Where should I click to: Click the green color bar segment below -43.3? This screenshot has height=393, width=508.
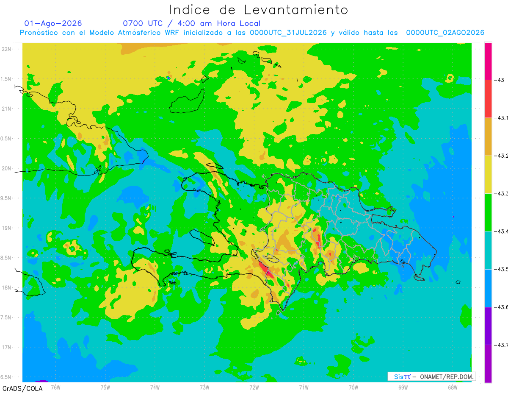click(488, 212)
